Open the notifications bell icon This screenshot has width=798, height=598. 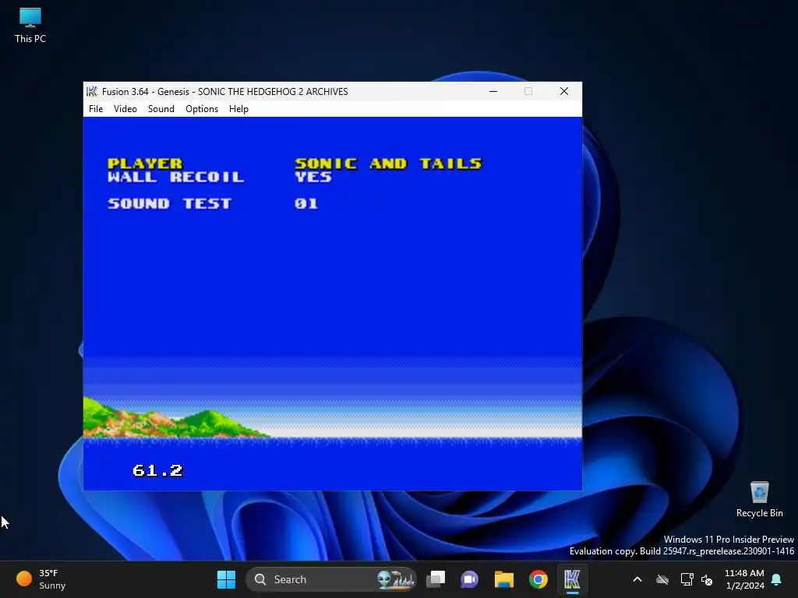point(777,579)
